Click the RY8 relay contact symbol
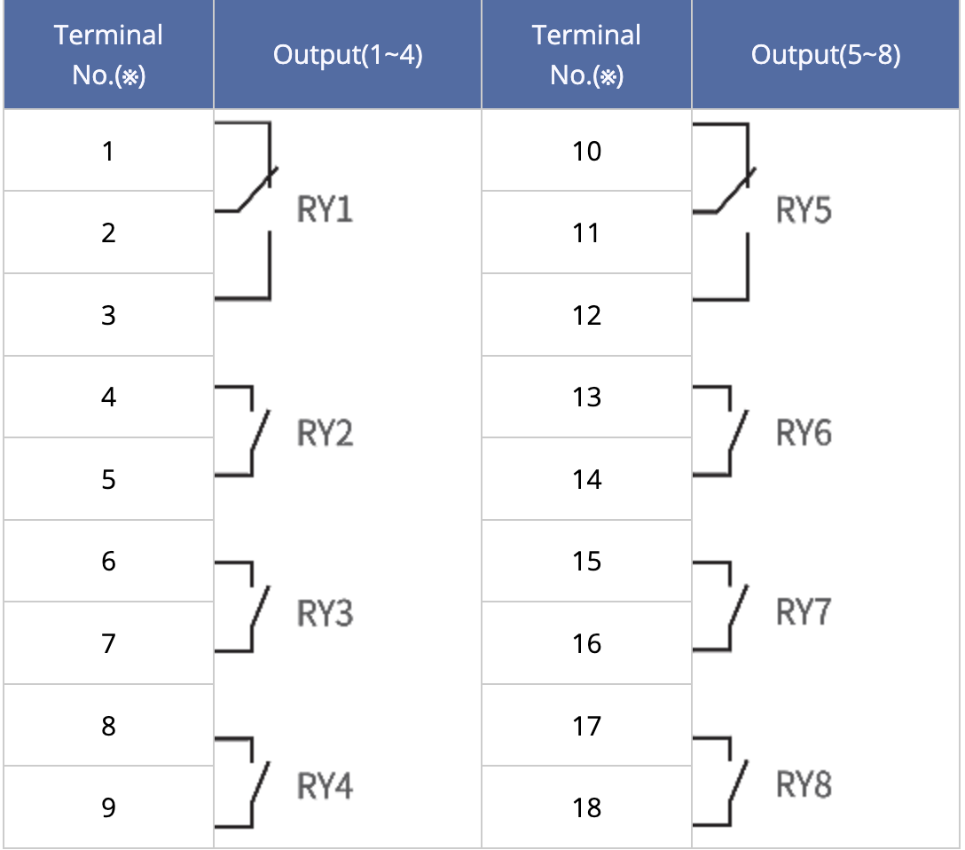The image size is (965, 850). 721,782
